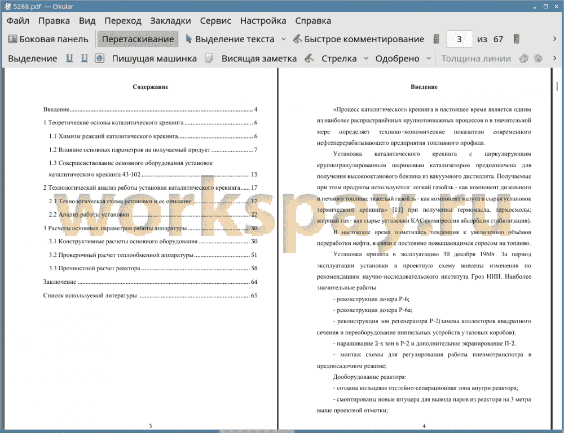
Task: Click the Okular app icon in title bar
Action: pyautogui.click(x=7, y=6)
